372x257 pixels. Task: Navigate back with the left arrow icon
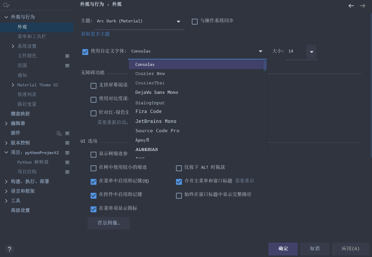[351, 5]
